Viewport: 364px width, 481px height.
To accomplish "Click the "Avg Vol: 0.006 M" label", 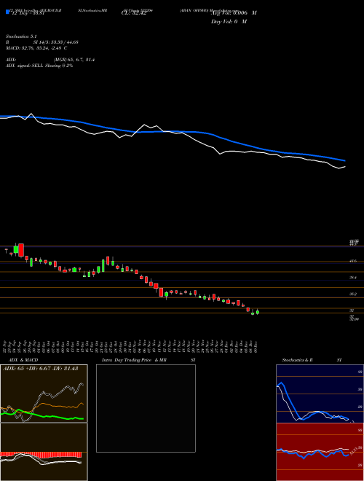I will tap(234, 13).
